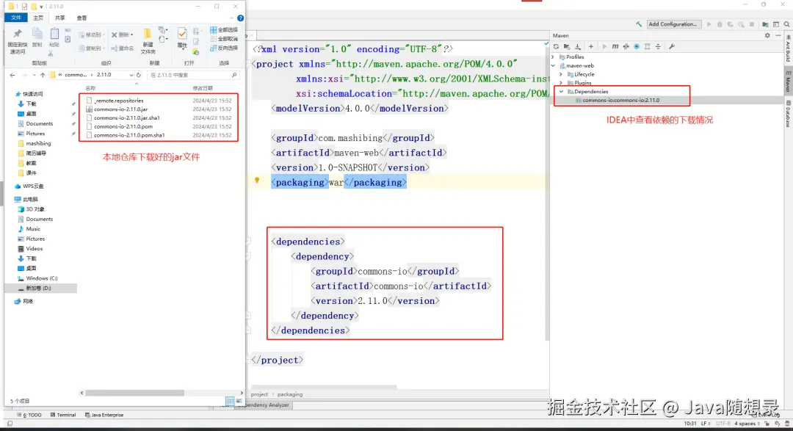Select commons-io-2.11.0.jar file

[x=120, y=109]
